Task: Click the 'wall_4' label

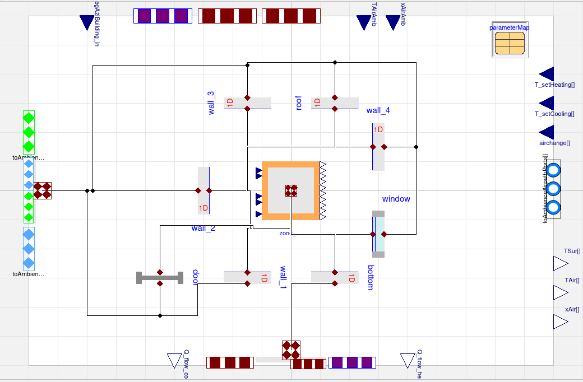Action: pyautogui.click(x=378, y=110)
